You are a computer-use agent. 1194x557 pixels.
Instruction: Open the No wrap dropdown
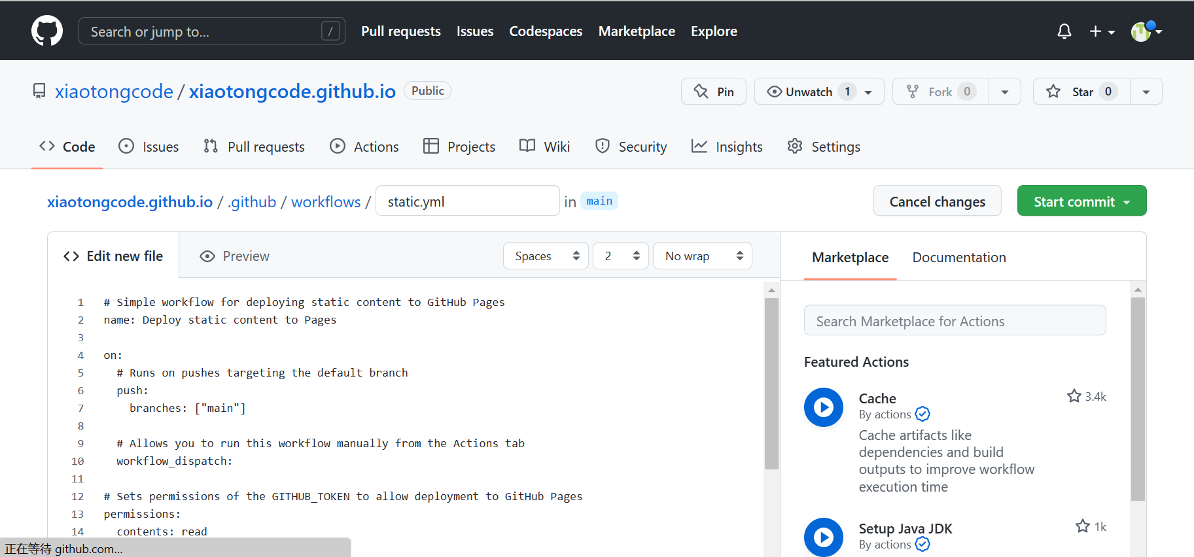[x=702, y=256]
